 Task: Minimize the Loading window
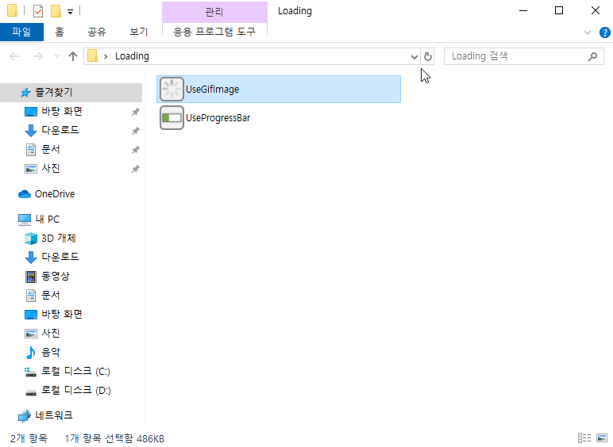523,11
